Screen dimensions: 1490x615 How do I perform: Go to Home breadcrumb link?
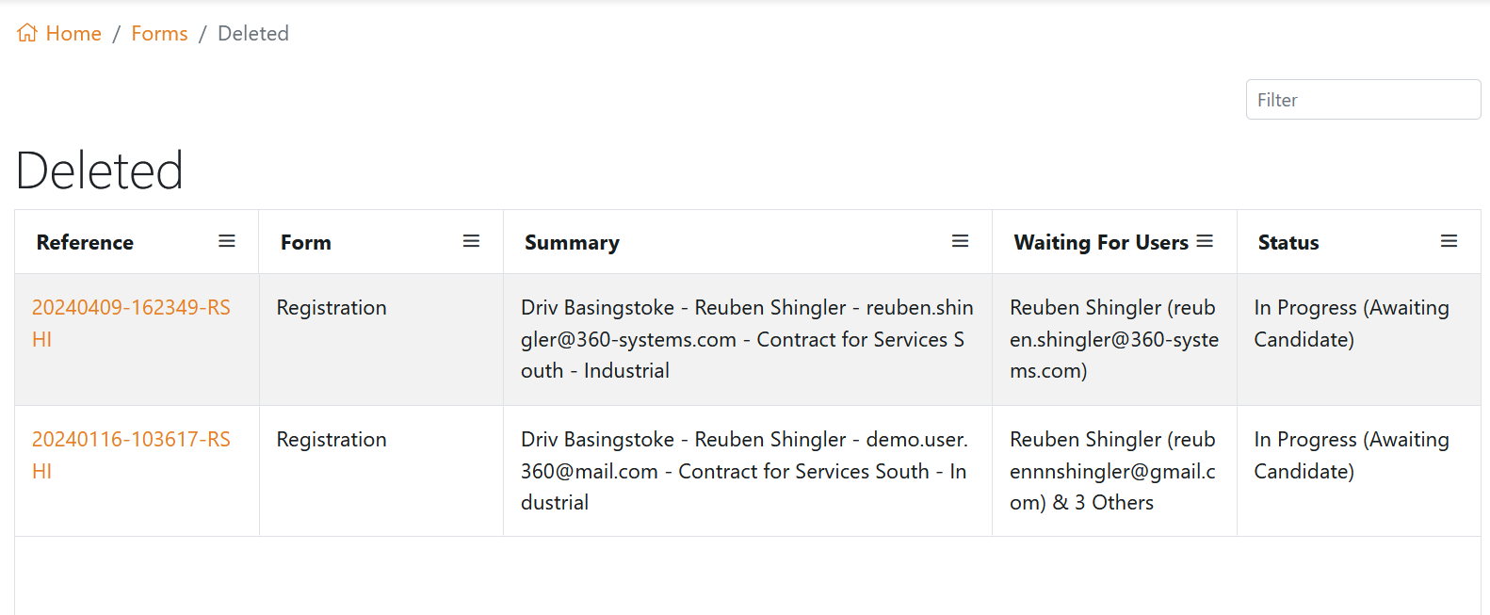tap(73, 34)
